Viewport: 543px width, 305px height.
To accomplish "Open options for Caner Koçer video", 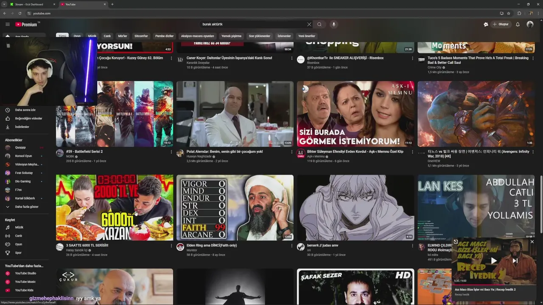I will tap(292, 58).
